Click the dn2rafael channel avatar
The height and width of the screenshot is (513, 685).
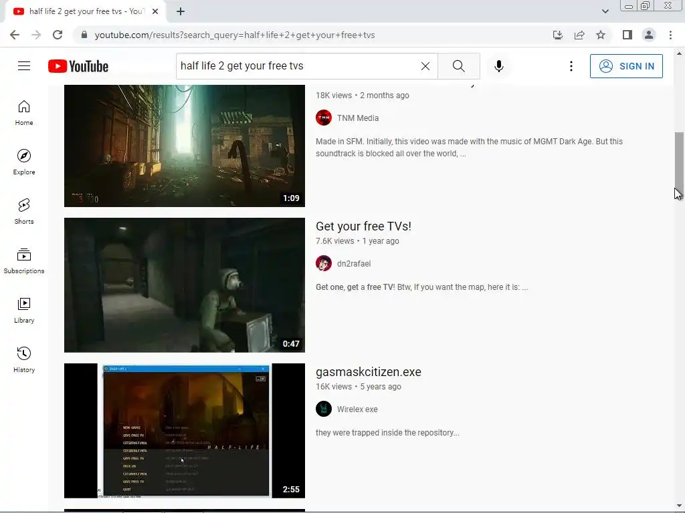(x=324, y=263)
